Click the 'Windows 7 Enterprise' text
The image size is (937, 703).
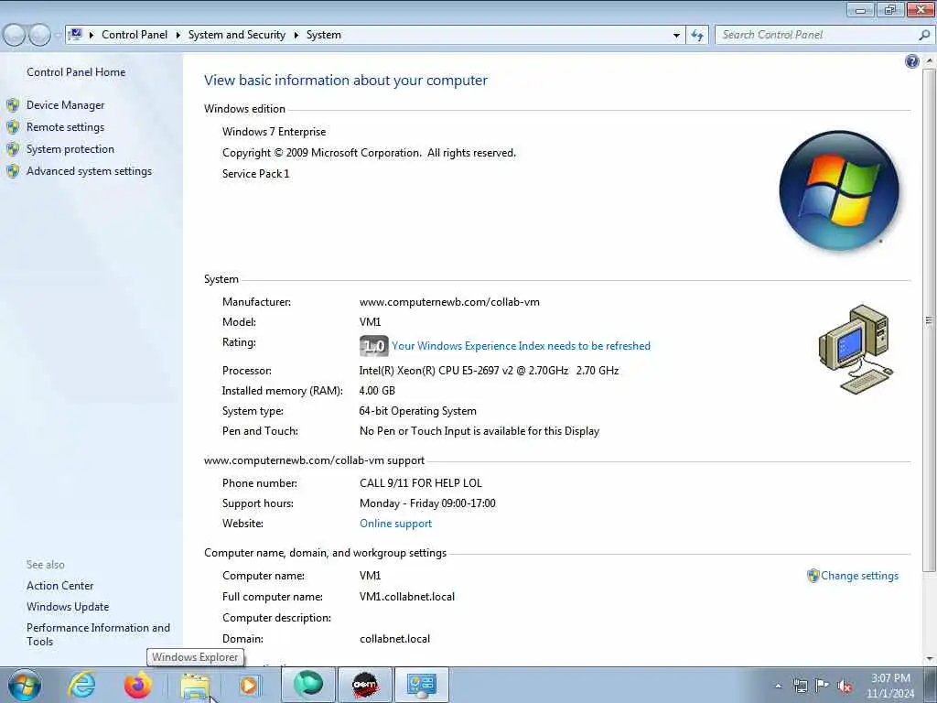[274, 132]
